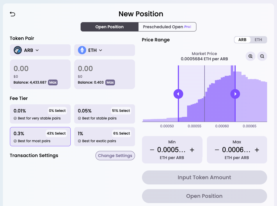Screen dimensions: 277x206
Task: Click the minus icon under Min price
Action: (152, 150)
